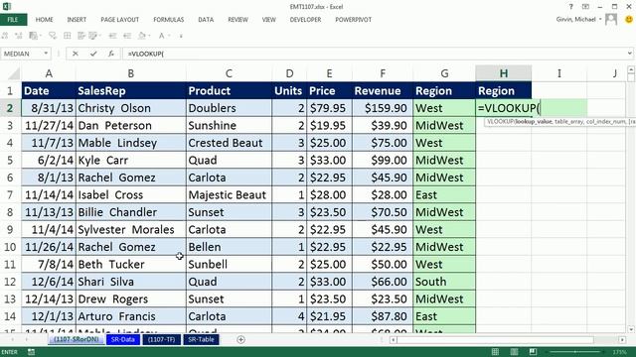Click the macro record icon in status bar
This screenshot has width=636, height=357.
[31, 352]
